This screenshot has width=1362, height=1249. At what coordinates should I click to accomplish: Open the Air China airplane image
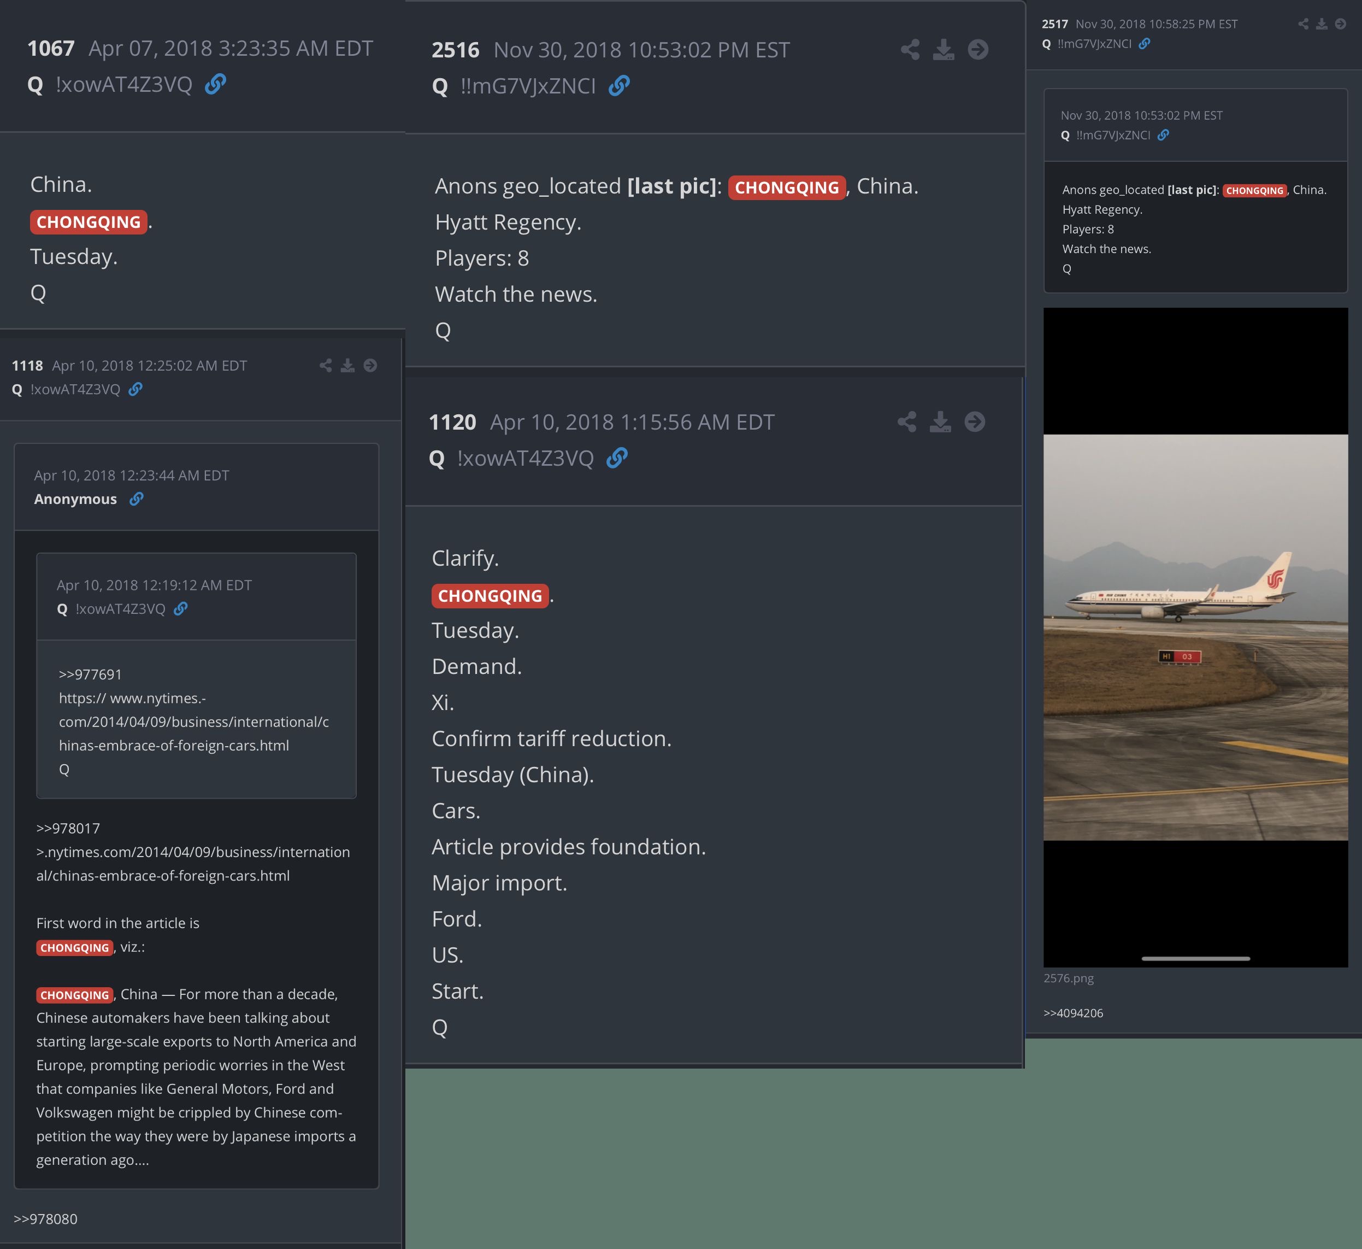1195,637
